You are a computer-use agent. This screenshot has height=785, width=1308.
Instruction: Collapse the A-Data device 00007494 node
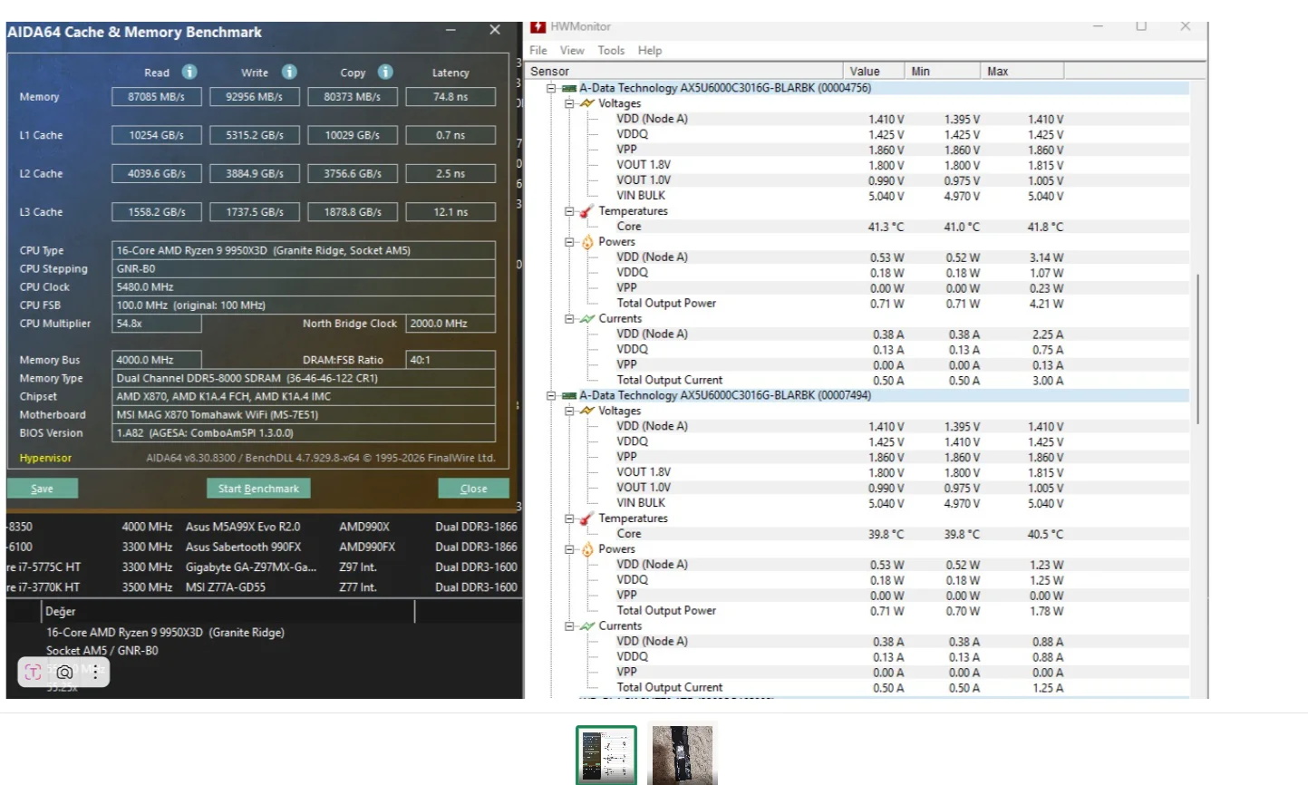tap(551, 395)
